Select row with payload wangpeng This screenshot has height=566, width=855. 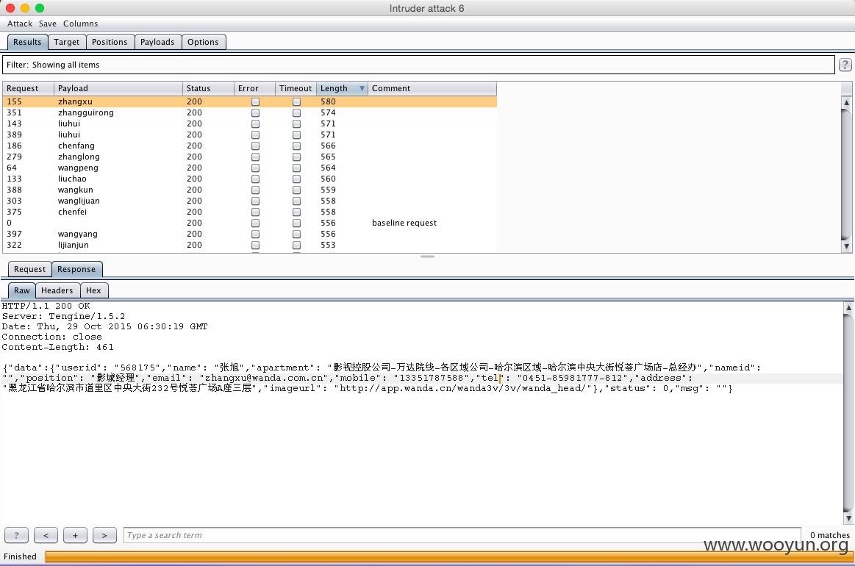250,168
